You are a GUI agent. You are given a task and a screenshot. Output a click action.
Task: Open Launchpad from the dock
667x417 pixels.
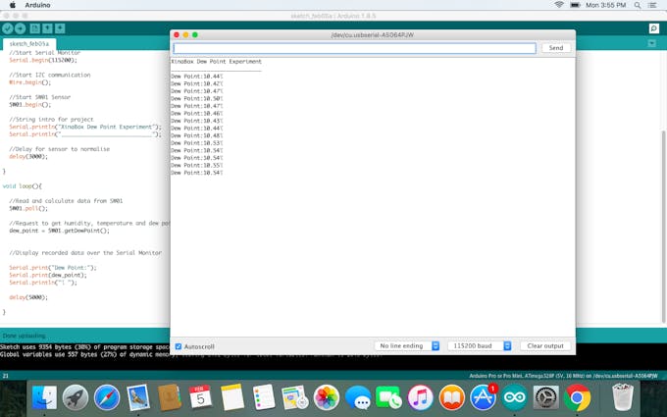pyautogui.click(x=76, y=397)
